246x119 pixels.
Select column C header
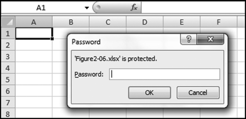(108, 22)
